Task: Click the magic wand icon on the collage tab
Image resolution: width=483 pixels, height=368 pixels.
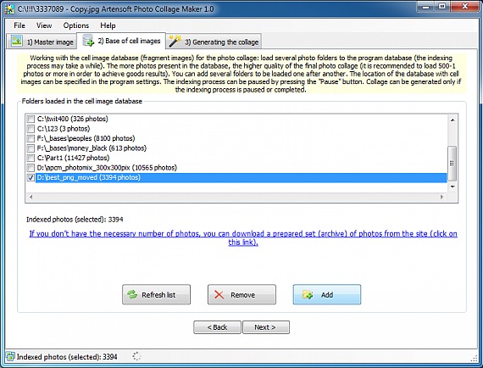Action: 175,41
